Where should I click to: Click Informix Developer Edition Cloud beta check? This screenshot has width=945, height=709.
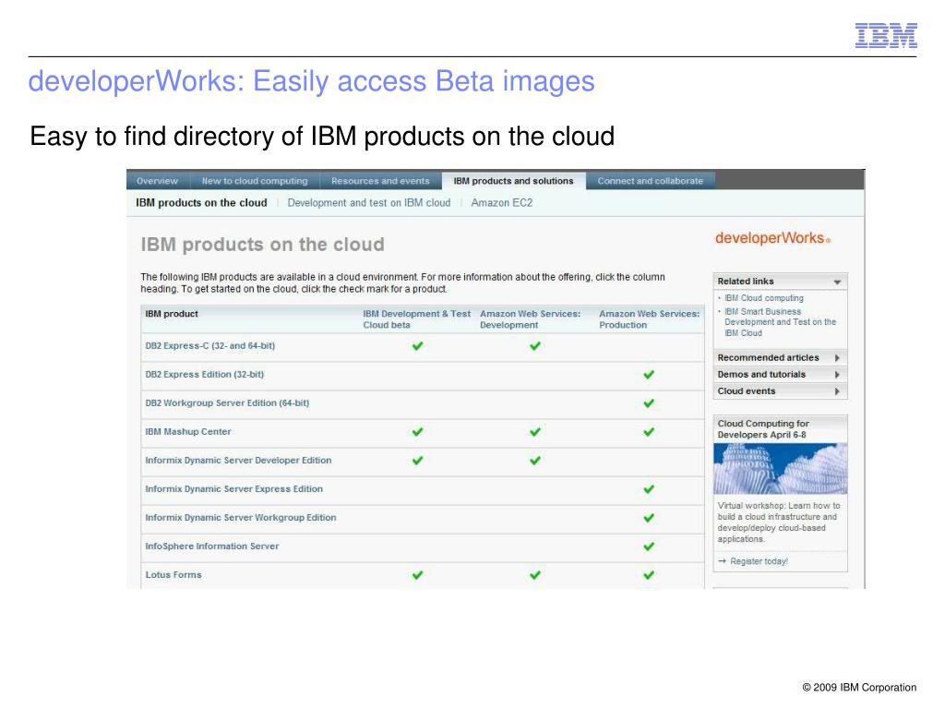[x=417, y=461]
